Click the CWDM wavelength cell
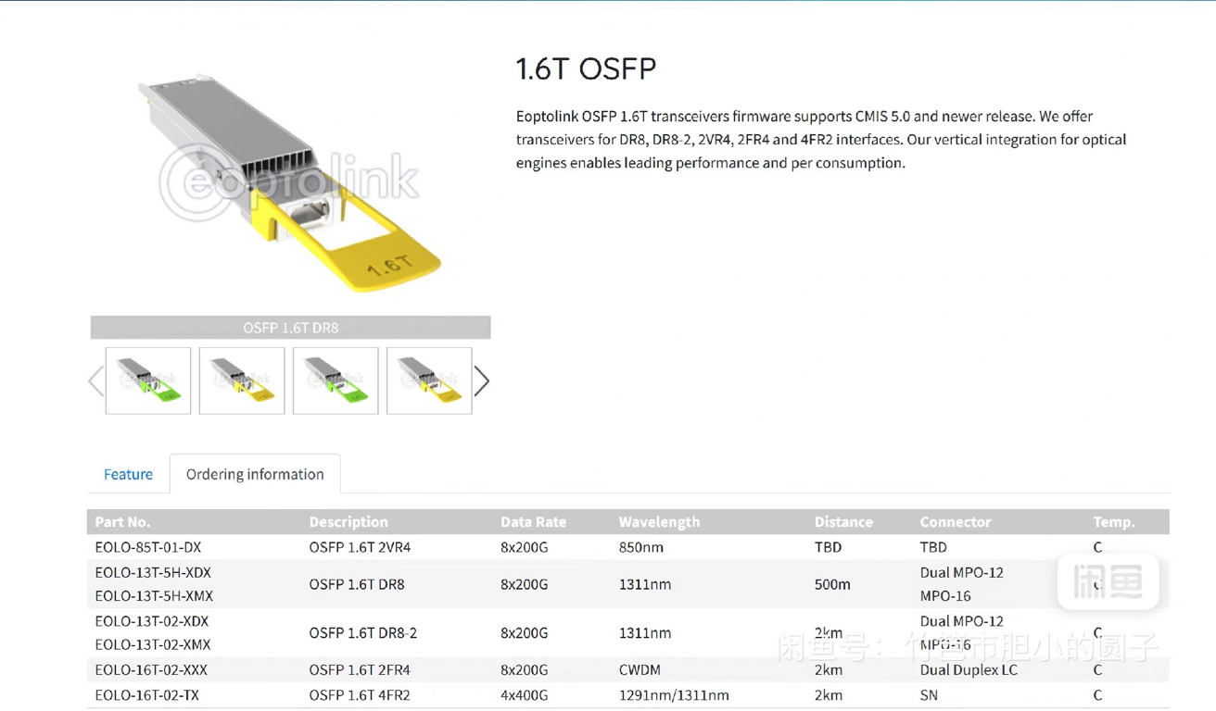Image resolution: width=1216 pixels, height=711 pixels. (640, 669)
